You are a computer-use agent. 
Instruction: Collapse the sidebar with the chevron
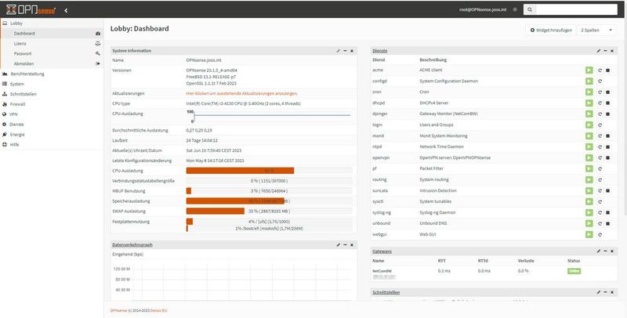click(66, 10)
